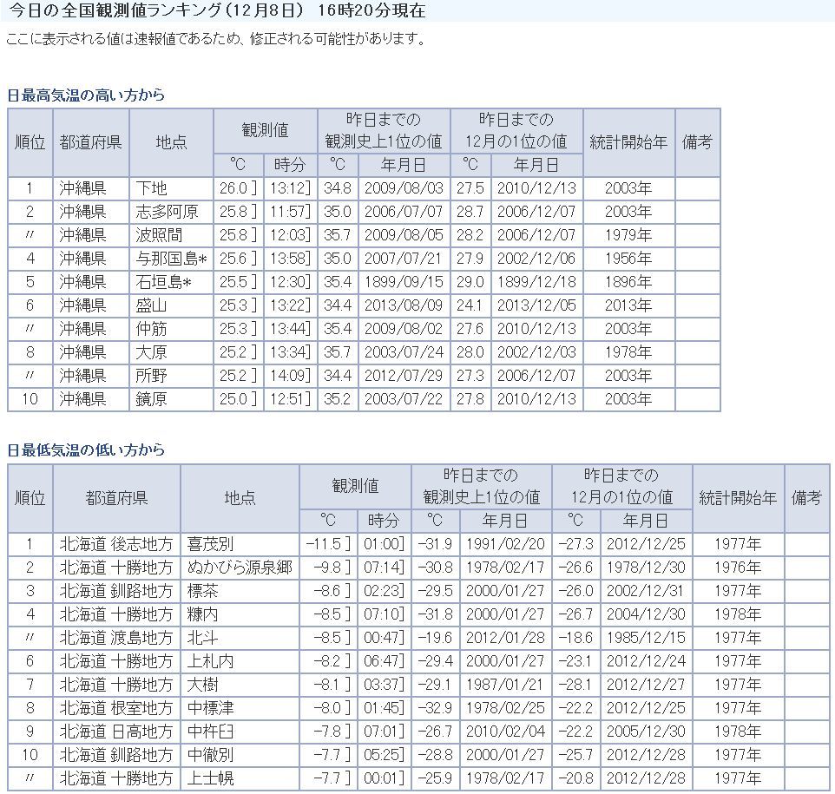Click the 26.0 observed value for 下地
The image size is (835, 794).
point(237,188)
